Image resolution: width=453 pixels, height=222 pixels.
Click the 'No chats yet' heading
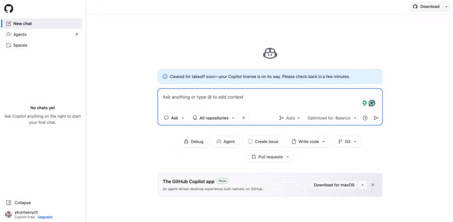pos(42,108)
